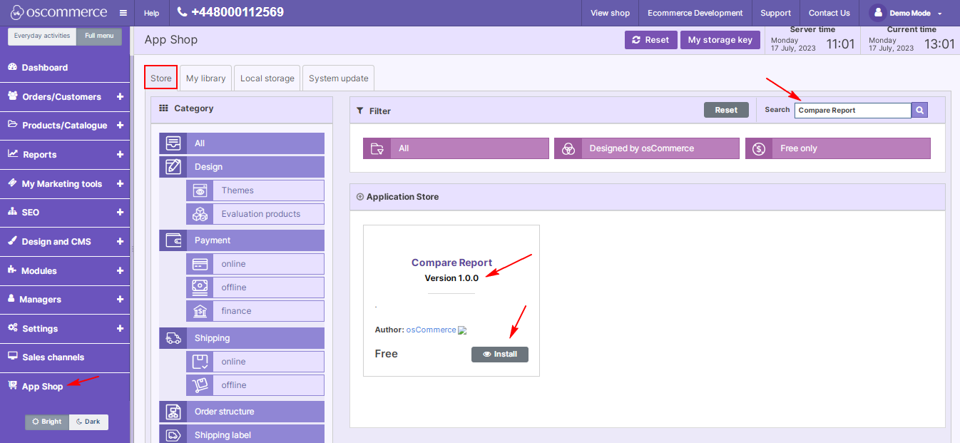Image resolution: width=960 pixels, height=443 pixels.
Task: Click the Evaluation products cubes icon
Action: (200, 214)
